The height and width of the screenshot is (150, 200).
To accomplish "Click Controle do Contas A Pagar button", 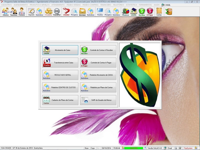I will click(98, 63).
